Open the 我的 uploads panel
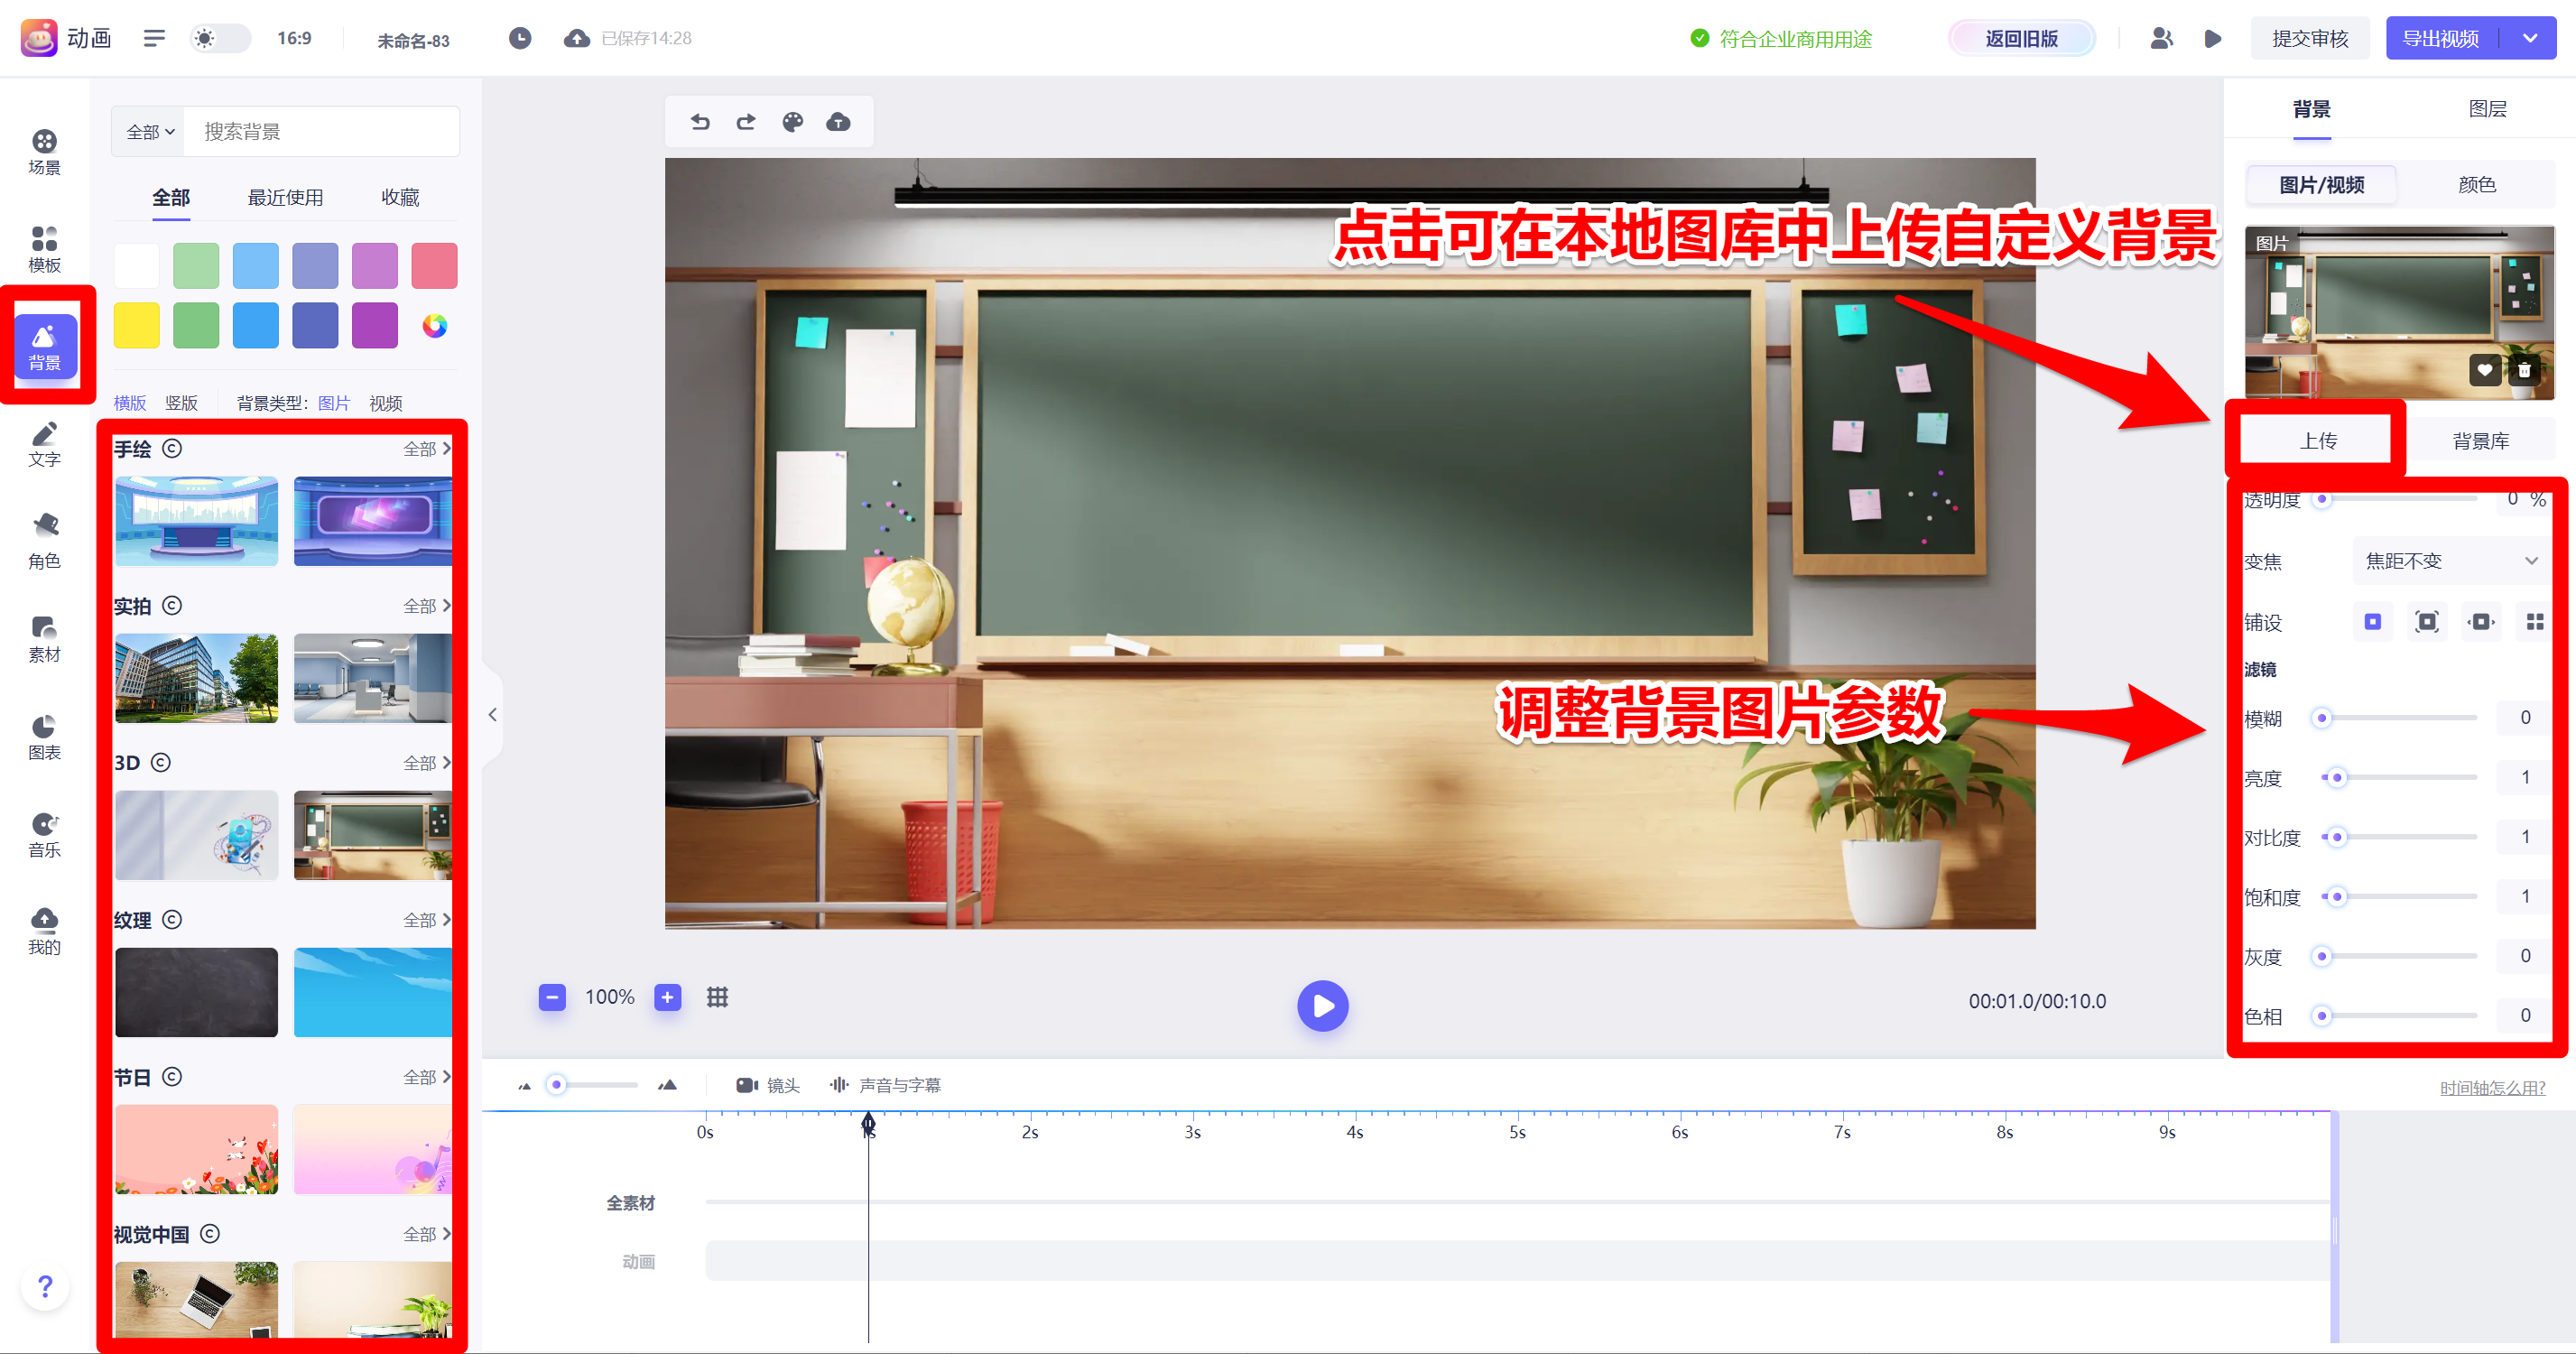This screenshot has height=1354, width=2576. point(44,932)
